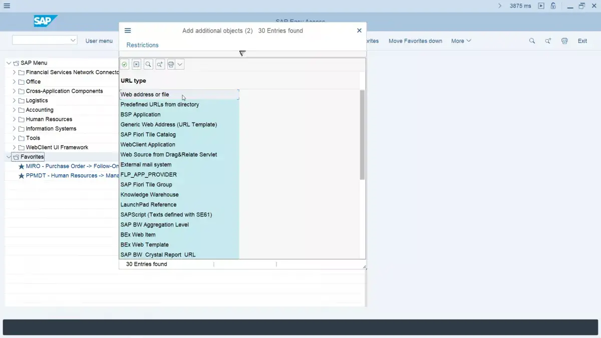Click the search icon in the main toolbar

532,41
